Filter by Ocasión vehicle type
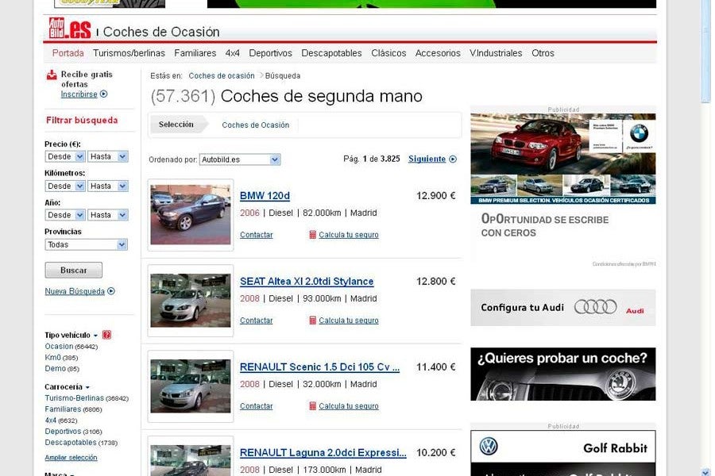 pyautogui.click(x=59, y=346)
